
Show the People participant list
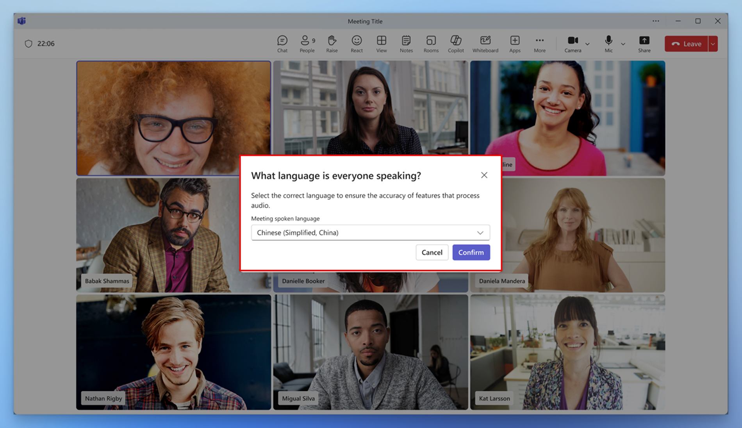tap(307, 44)
